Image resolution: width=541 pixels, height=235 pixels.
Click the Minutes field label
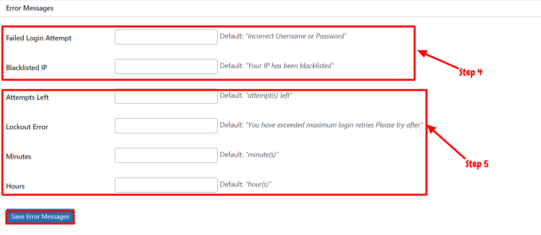pos(19,156)
